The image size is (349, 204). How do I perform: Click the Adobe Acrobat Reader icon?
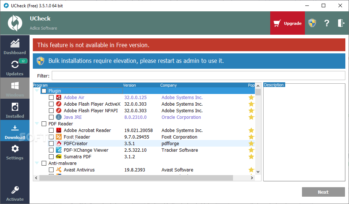point(59,131)
